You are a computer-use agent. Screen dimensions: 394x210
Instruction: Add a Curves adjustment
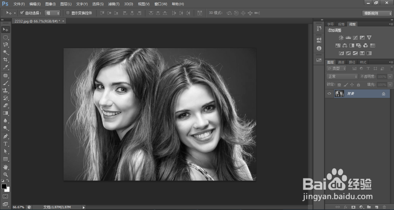click(355, 38)
